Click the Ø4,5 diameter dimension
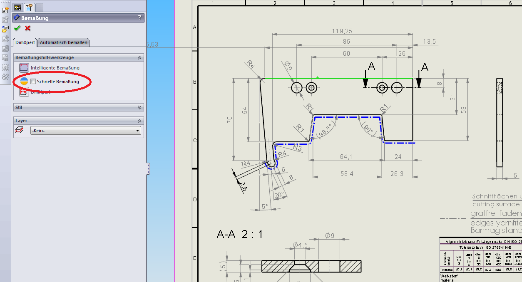Screen dimensions: 522x282 coord(300,245)
